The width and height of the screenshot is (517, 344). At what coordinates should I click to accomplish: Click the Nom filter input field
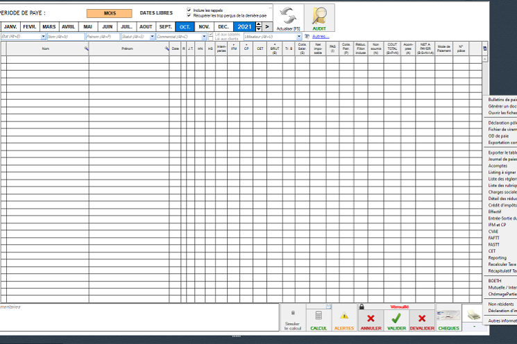65,37
